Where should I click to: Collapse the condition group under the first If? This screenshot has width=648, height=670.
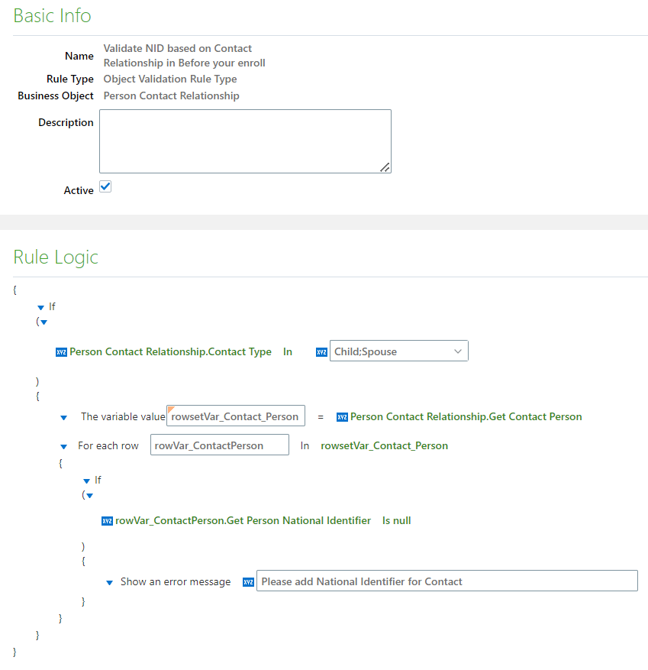44,322
